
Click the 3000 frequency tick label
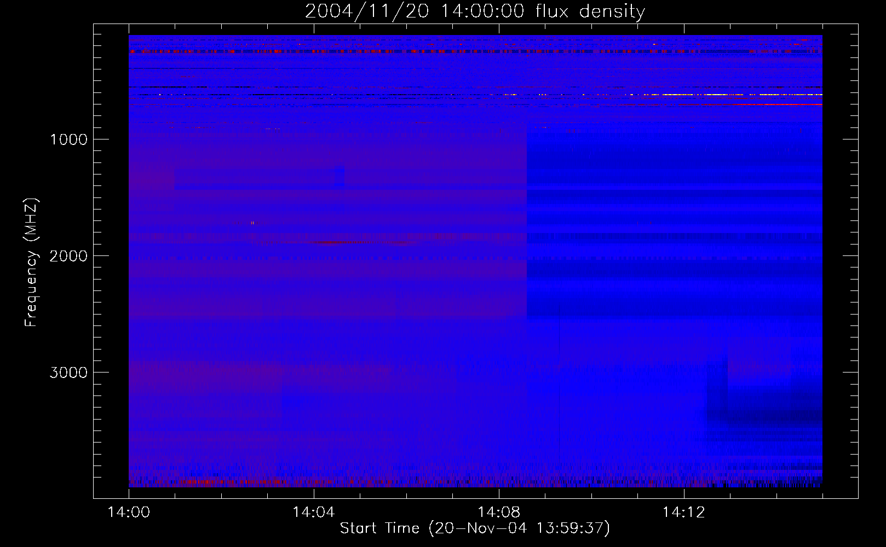coord(68,373)
